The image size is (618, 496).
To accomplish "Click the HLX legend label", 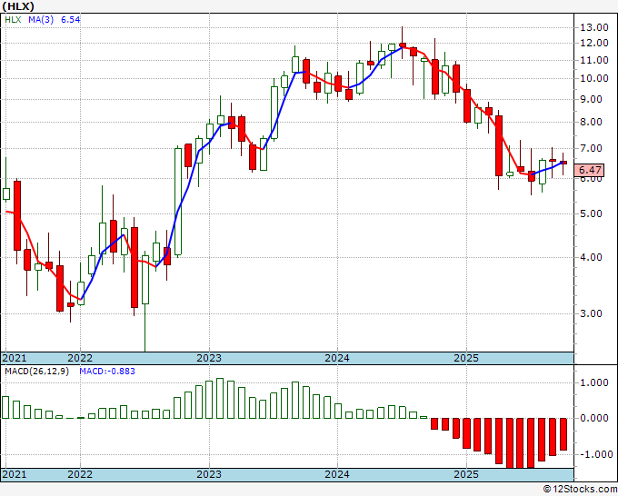I will [13, 19].
